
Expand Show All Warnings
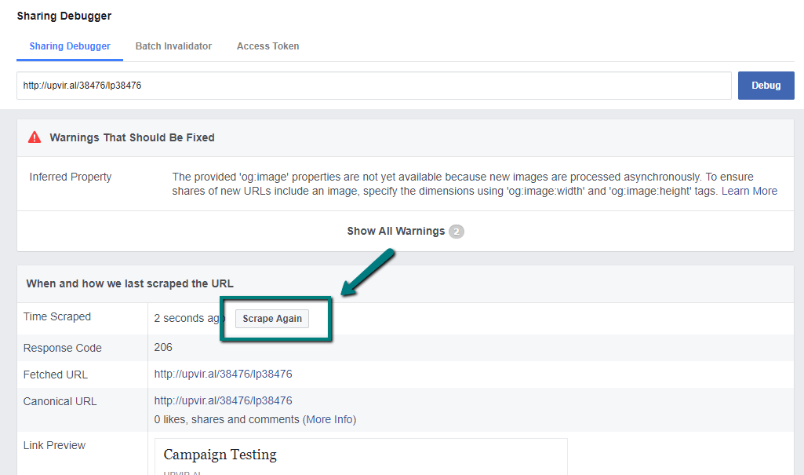point(396,232)
